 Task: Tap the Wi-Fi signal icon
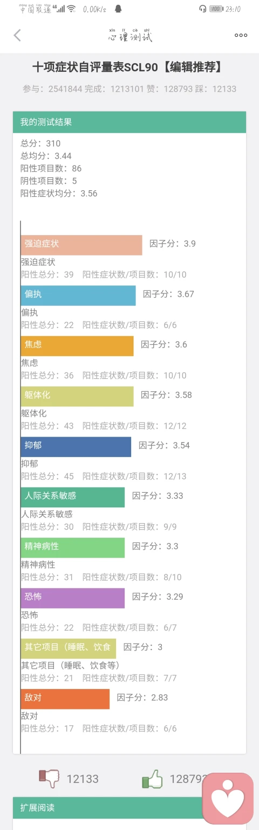tap(71, 9)
